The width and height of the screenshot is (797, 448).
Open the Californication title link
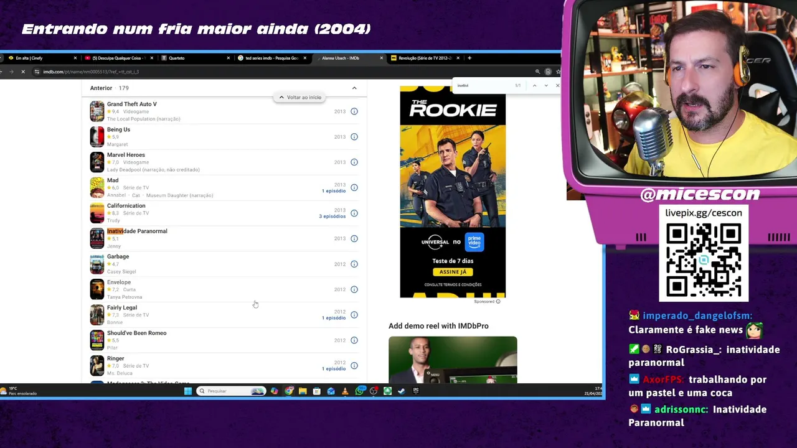tap(126, 206)
